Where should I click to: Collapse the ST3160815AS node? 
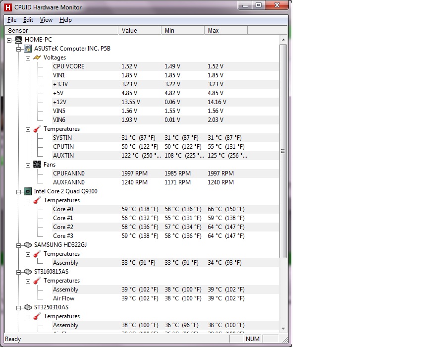tap(18, 272)
